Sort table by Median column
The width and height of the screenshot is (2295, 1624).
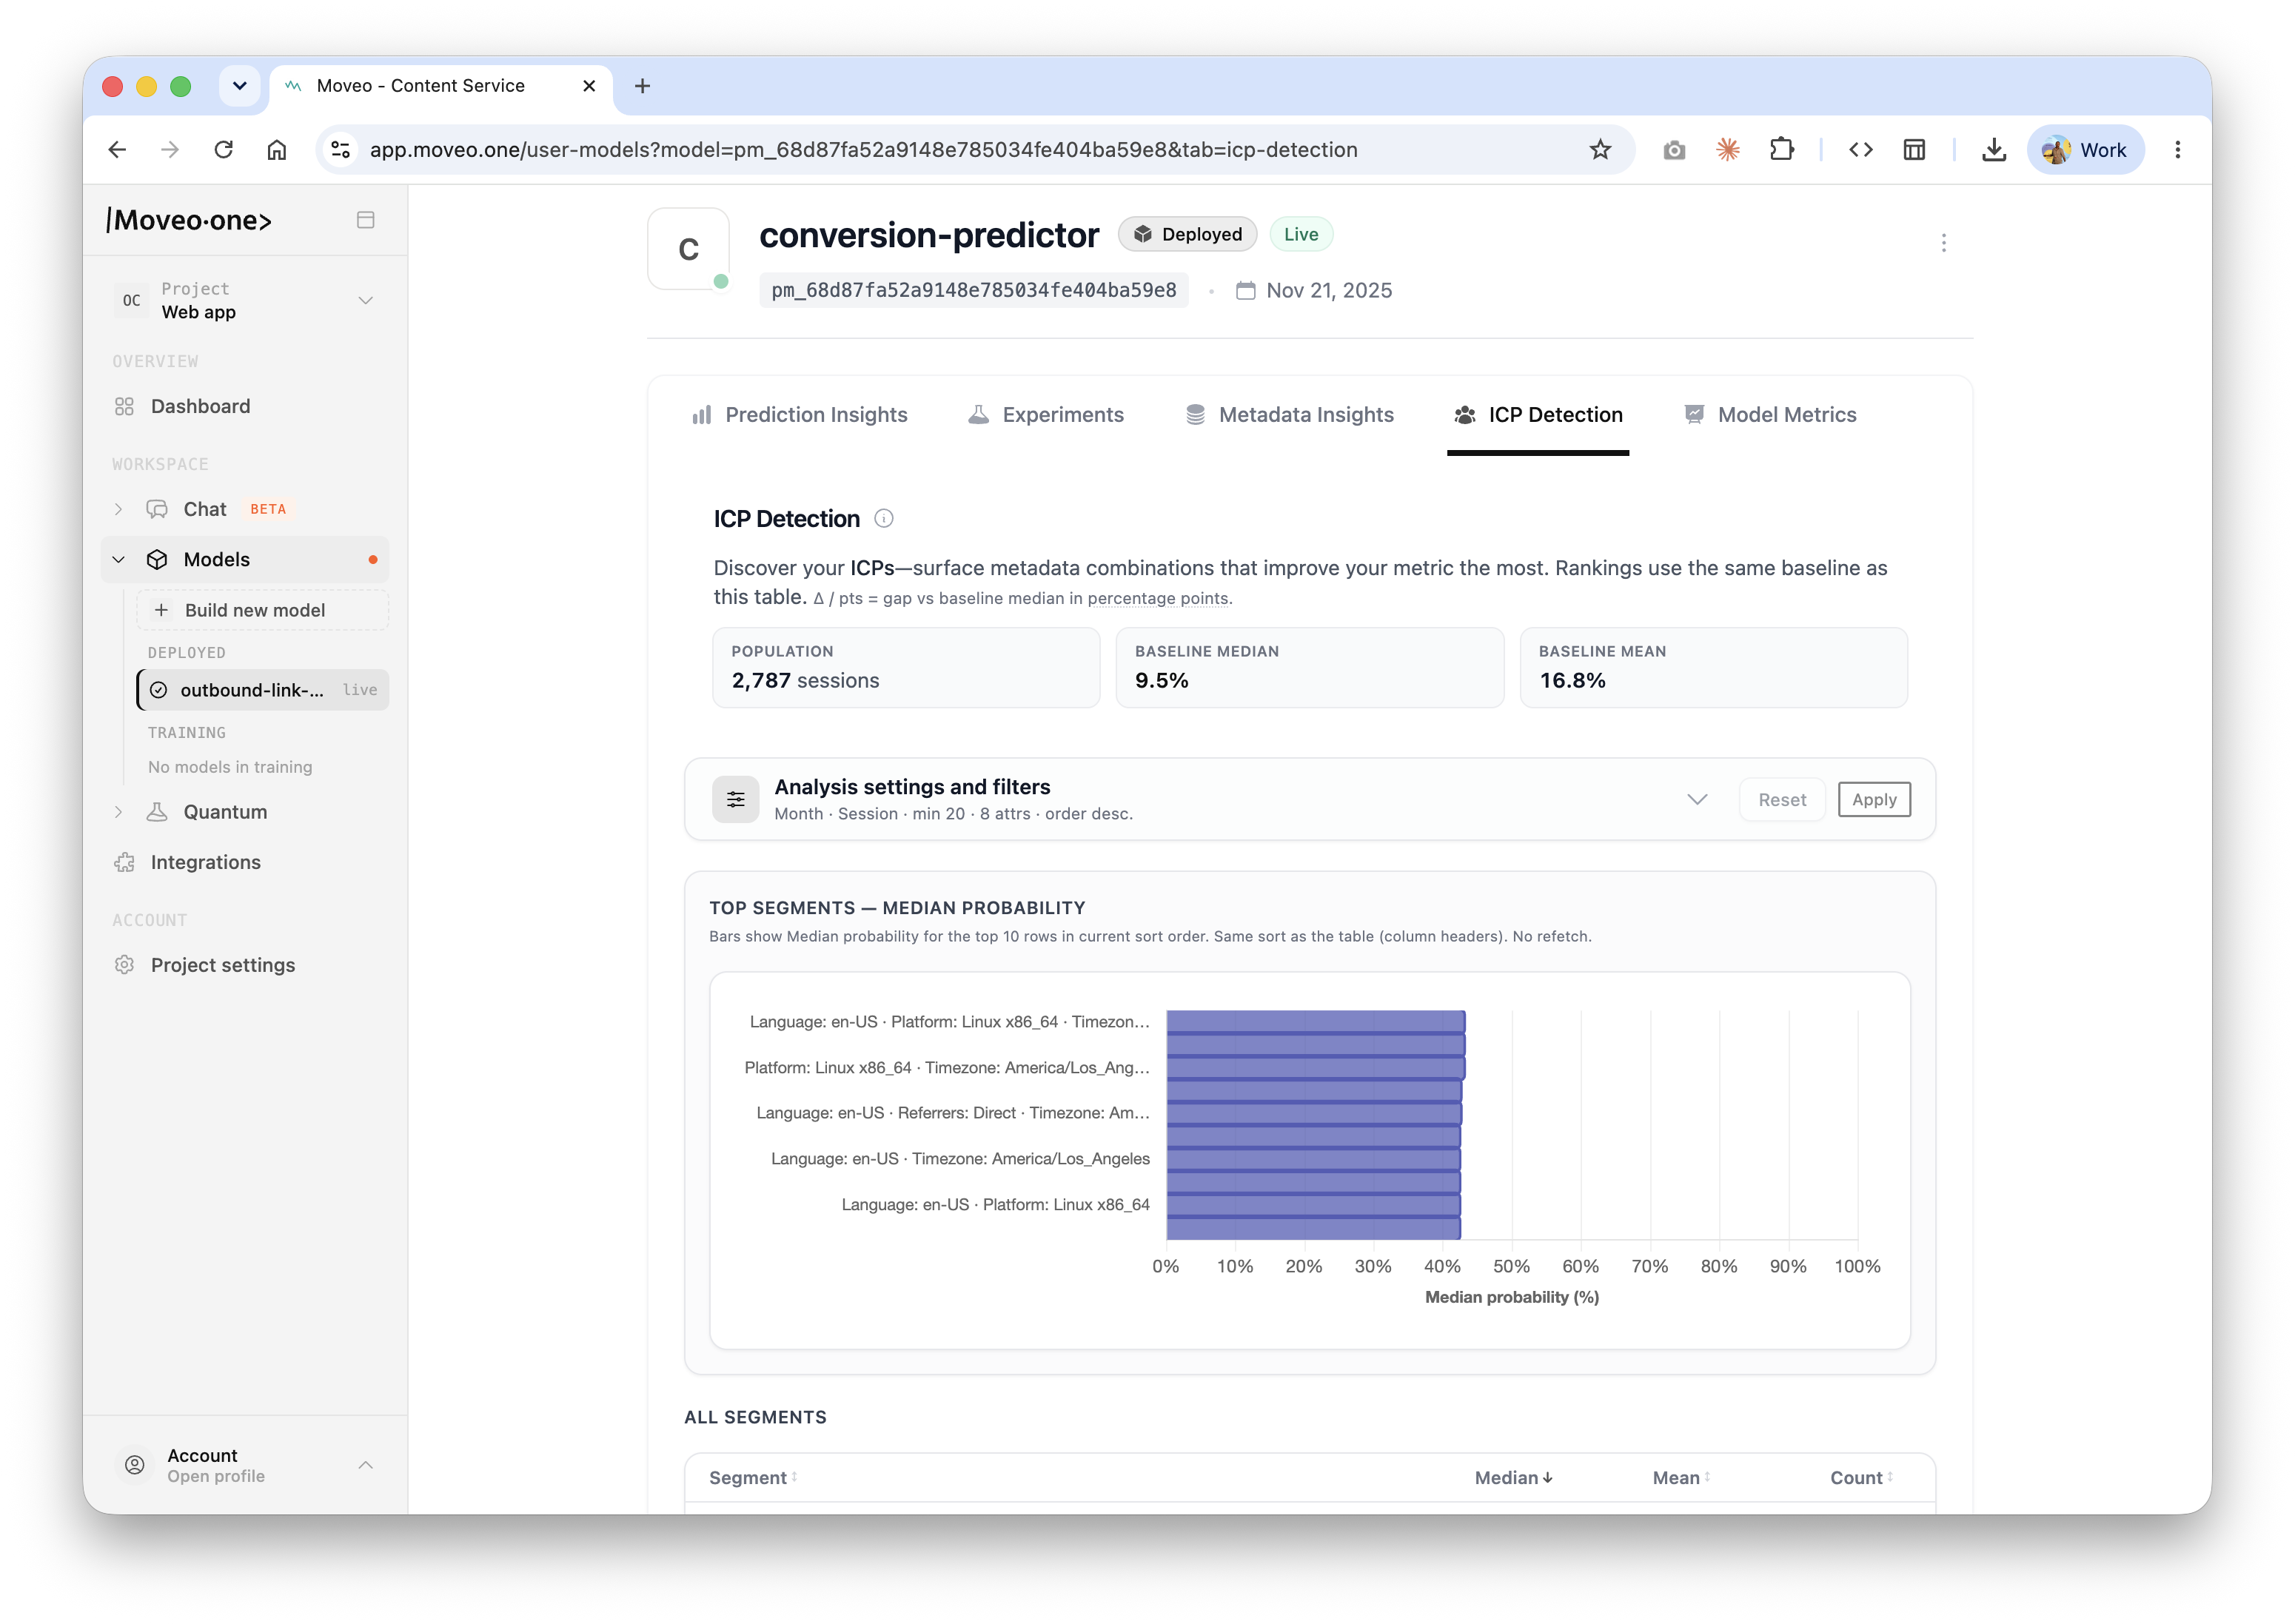1513,1477
